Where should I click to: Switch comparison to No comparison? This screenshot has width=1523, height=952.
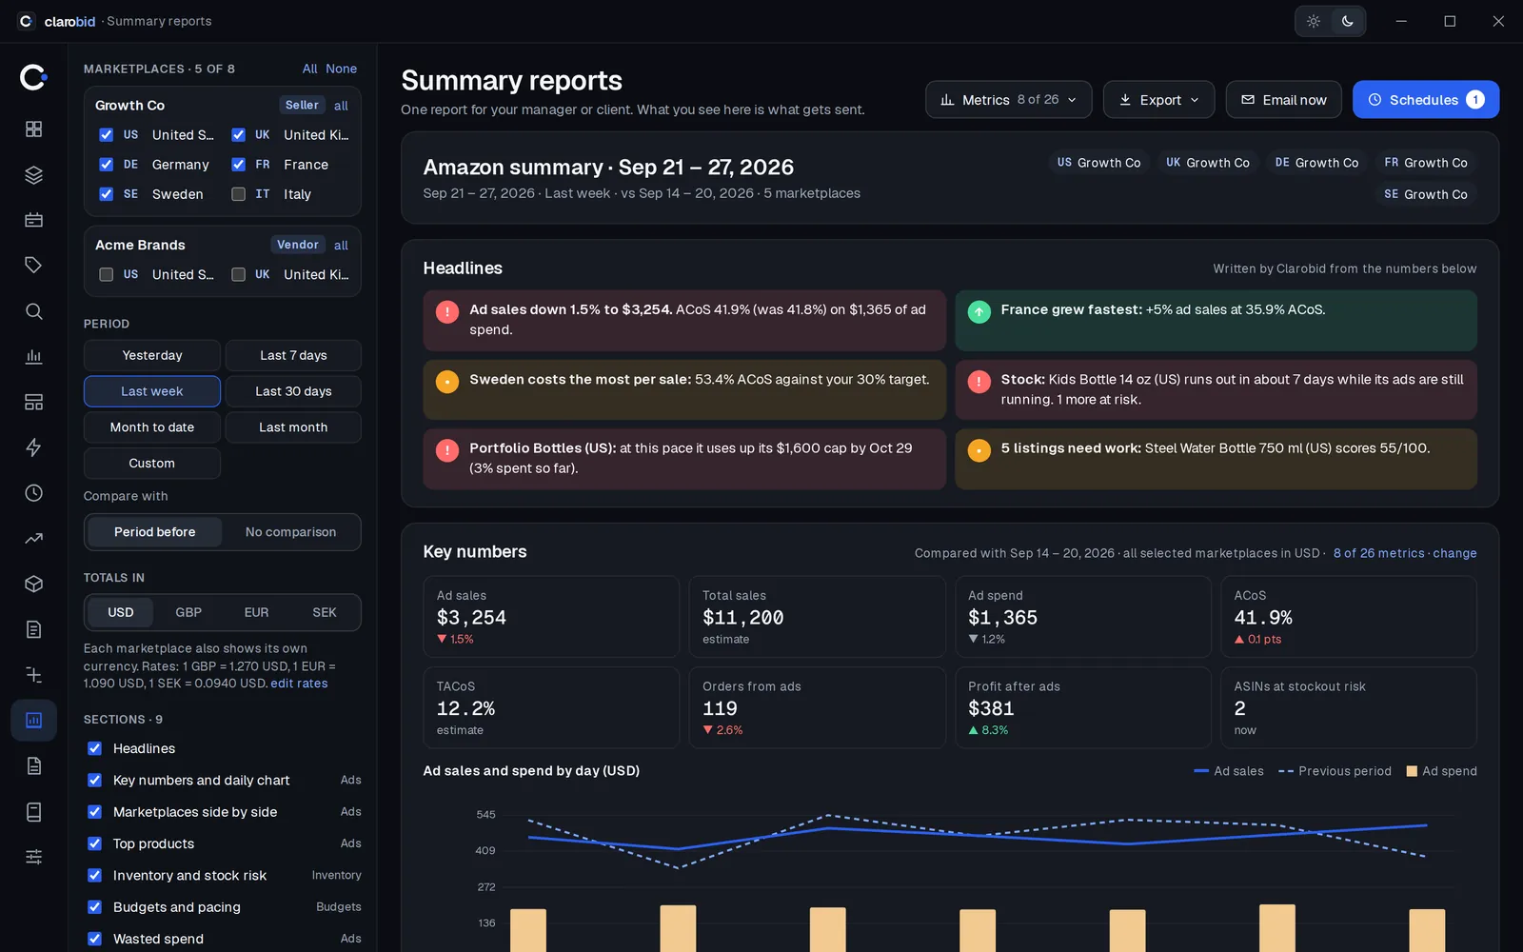point(290,532)
